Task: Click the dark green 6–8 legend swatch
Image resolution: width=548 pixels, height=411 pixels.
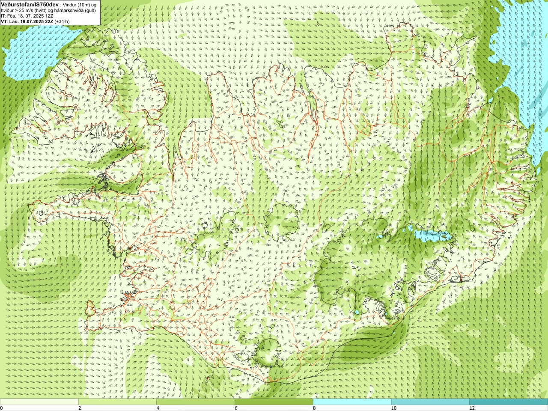Action: [x=274, y=402]
